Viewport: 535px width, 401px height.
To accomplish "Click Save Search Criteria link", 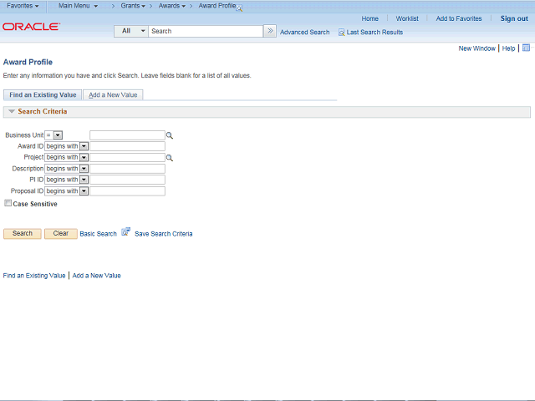I will click(164, 234).
